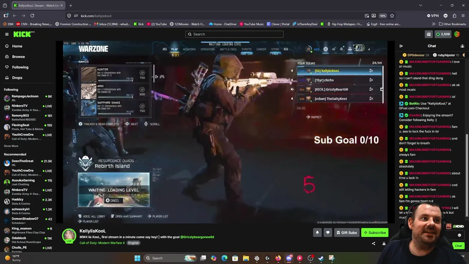
Task: Open File Explorer from the taskbar
Action: click(x=246, y=258)
